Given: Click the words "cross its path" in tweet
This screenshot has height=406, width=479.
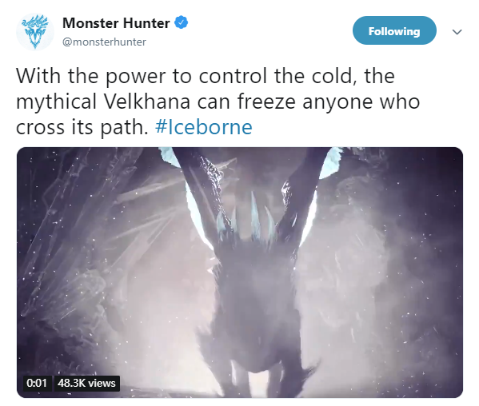Looking at the screenshot, I should point(82,128).
